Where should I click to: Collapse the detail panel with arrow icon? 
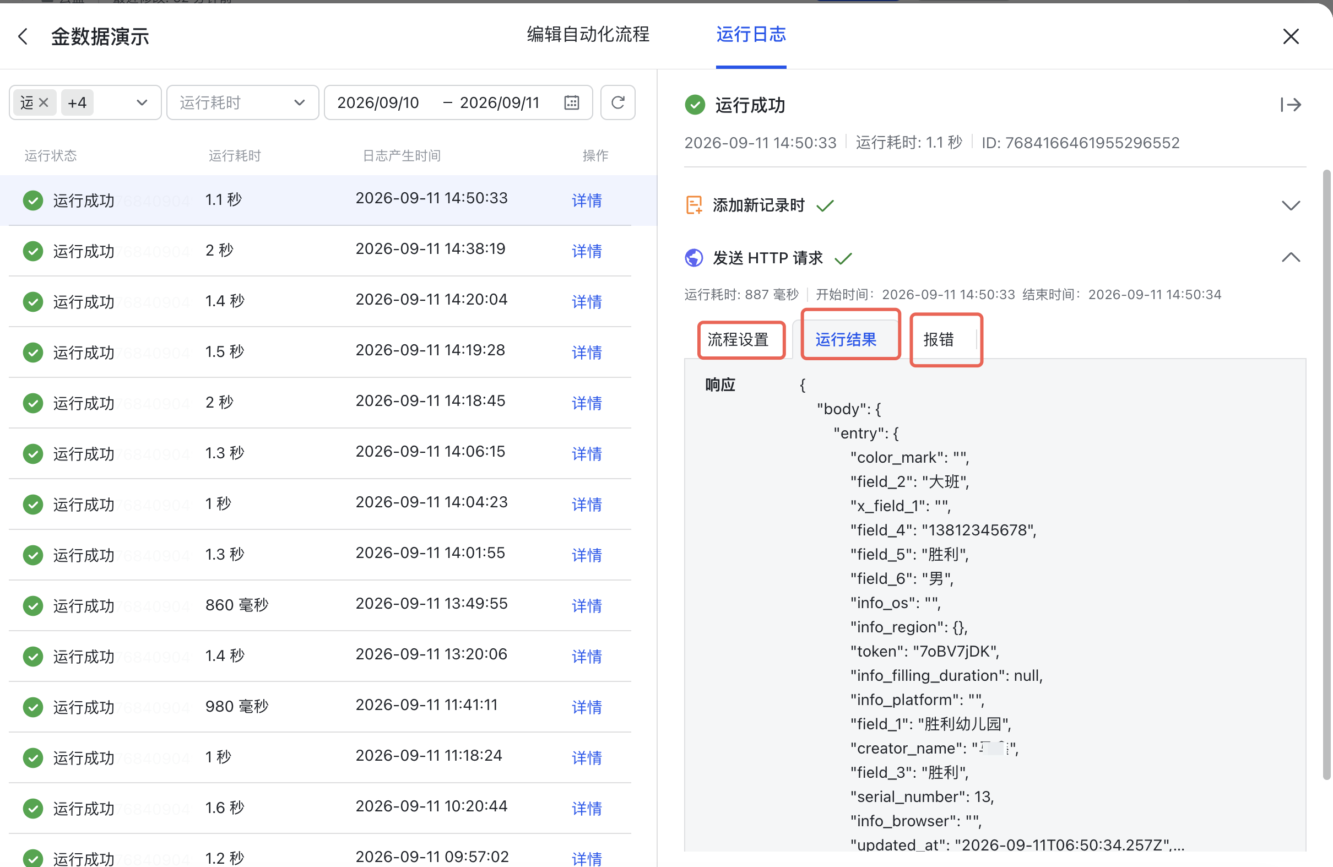(1291, 105)
